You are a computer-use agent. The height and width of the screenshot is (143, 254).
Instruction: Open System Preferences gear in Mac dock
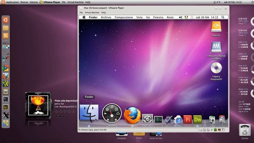[147, 119]
